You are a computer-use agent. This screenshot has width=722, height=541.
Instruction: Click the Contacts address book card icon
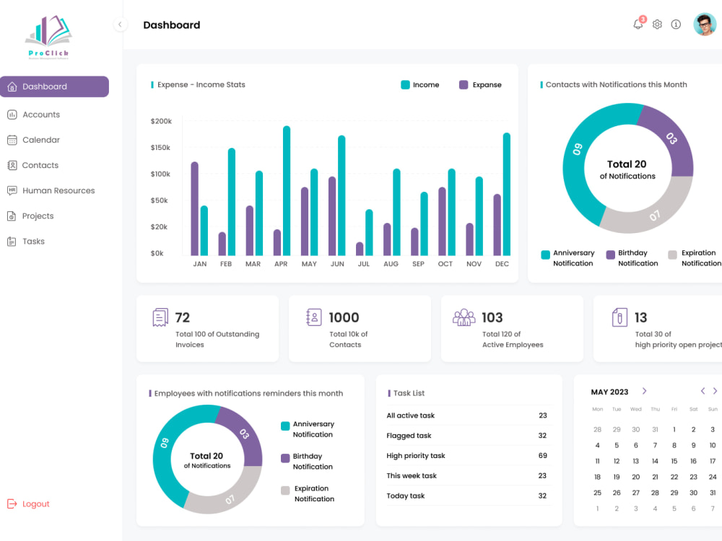point(313,317)
